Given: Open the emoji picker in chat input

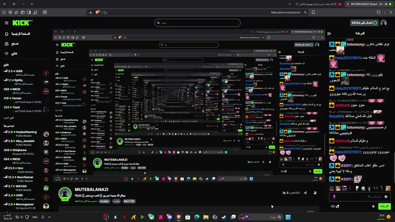Looking at the screenshot, I should pos(386,196).
